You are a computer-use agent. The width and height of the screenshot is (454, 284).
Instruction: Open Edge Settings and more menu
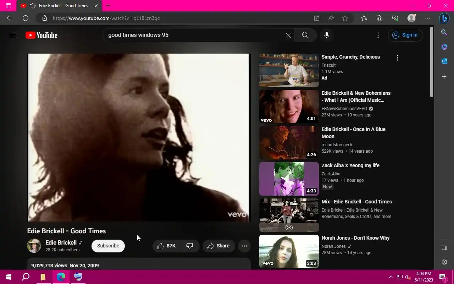428,18
